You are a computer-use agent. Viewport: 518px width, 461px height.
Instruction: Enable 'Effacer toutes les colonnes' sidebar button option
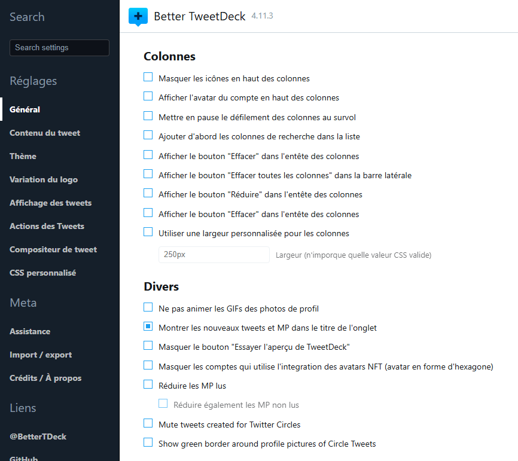coord(148,174)
